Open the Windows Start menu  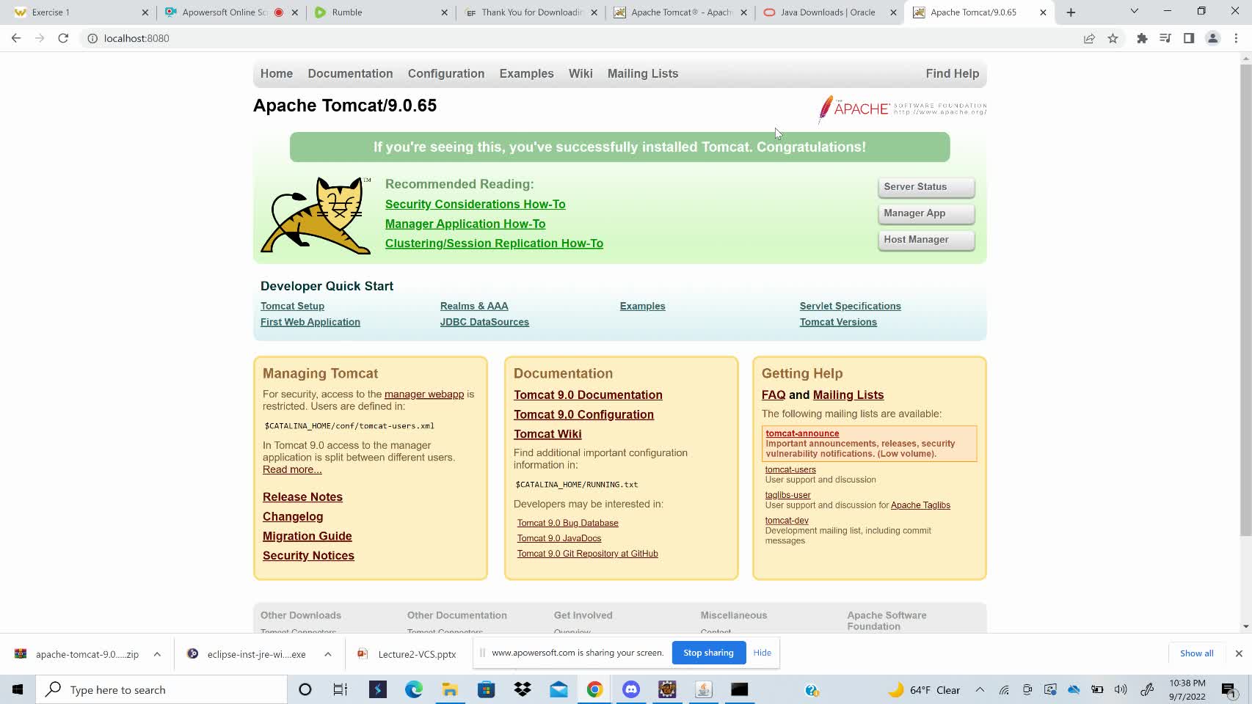point(18,689)
